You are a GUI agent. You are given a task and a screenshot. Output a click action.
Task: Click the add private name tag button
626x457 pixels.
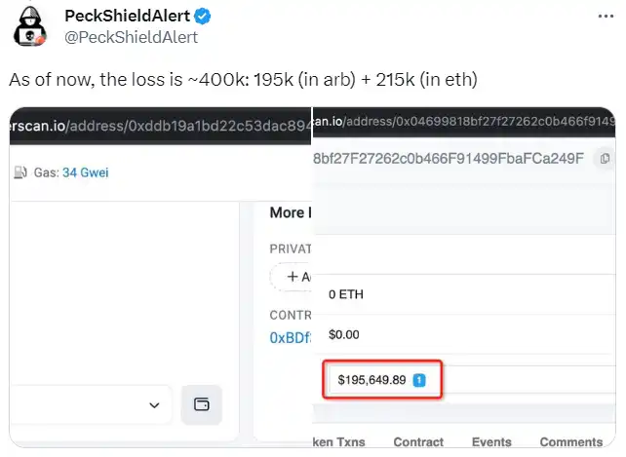click(x=291, y=277)
